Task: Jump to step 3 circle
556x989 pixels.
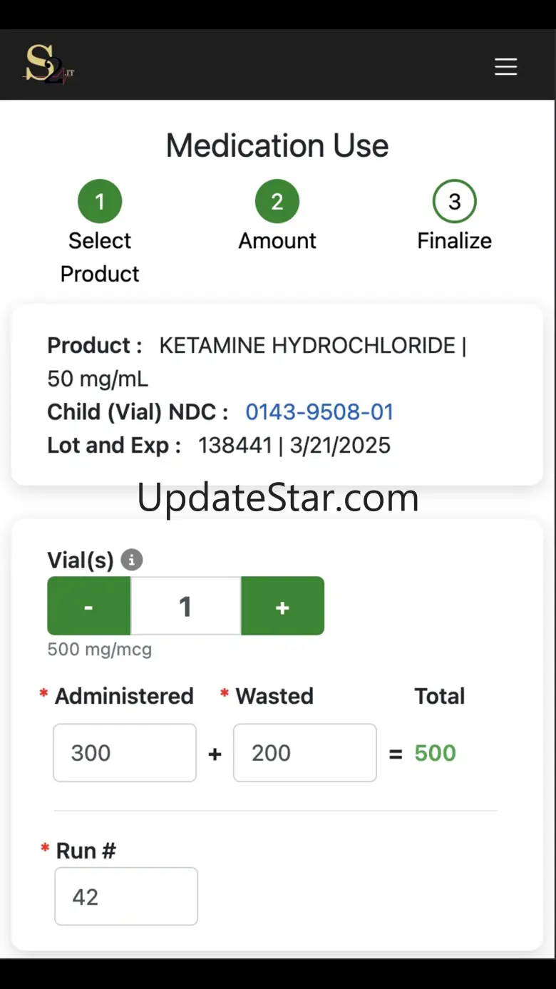Action: coord(455,201)
